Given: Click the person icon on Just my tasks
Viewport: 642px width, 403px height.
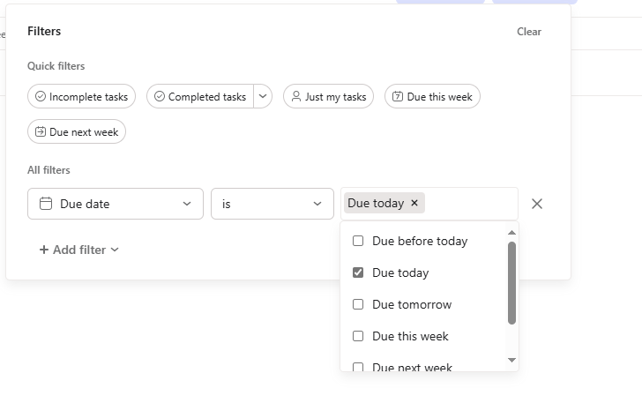Looking at the screenshot, I should pos(296,97).
